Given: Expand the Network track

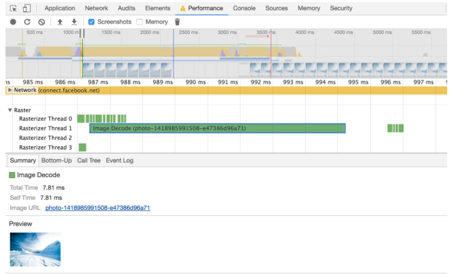Looking at the screenshot, I should (x=10, y=90).
